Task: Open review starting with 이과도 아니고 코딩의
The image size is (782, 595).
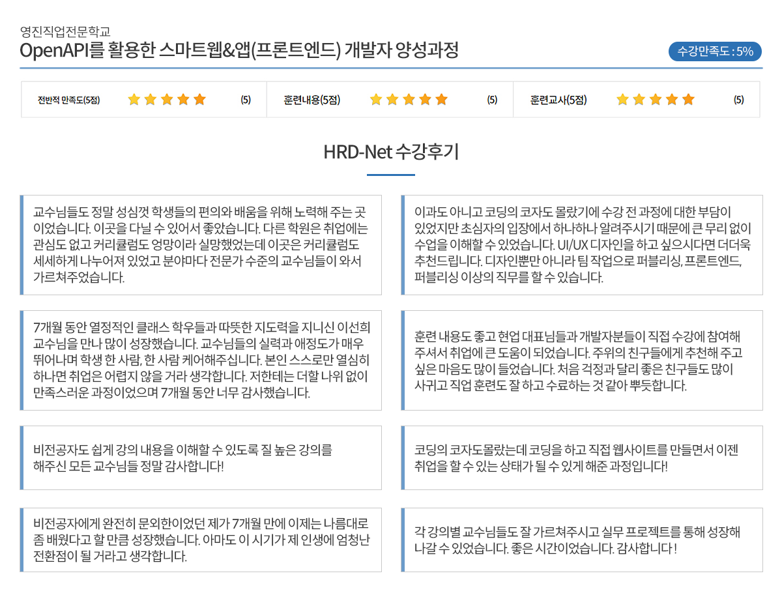Action: click(582, 245)
